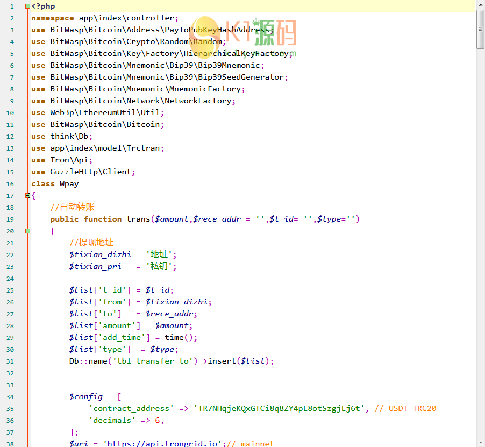This screenshot has width=485, height=447.
Task: Click line number 35 in the gutter
Action: point(10,409)
